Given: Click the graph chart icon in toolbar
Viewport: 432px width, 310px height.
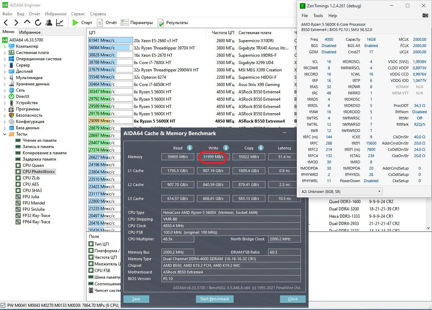Looking at the screenshot, I should [60, 23].
